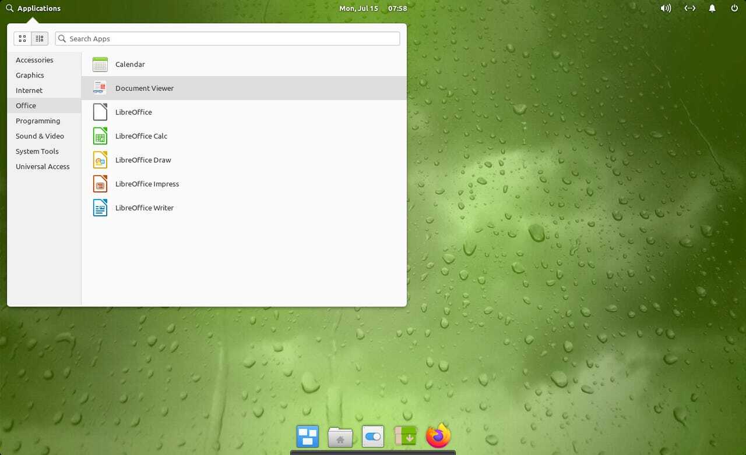Launch LibreOffice Calc spreadsheet icon
This screenshot has width=746, height=455.
(x=100, y=136)
